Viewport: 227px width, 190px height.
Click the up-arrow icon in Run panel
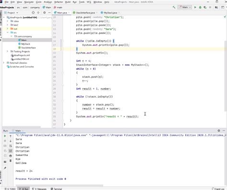(11, 136)
